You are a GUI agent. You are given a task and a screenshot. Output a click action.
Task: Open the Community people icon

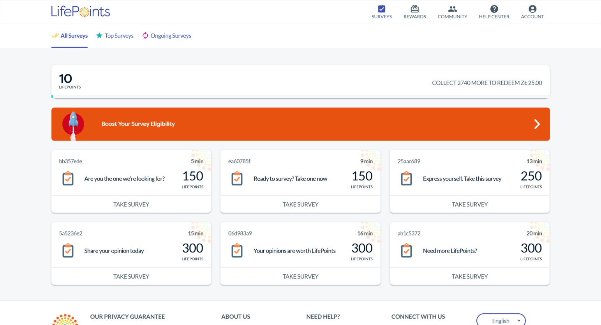click(x=452, y=8)
